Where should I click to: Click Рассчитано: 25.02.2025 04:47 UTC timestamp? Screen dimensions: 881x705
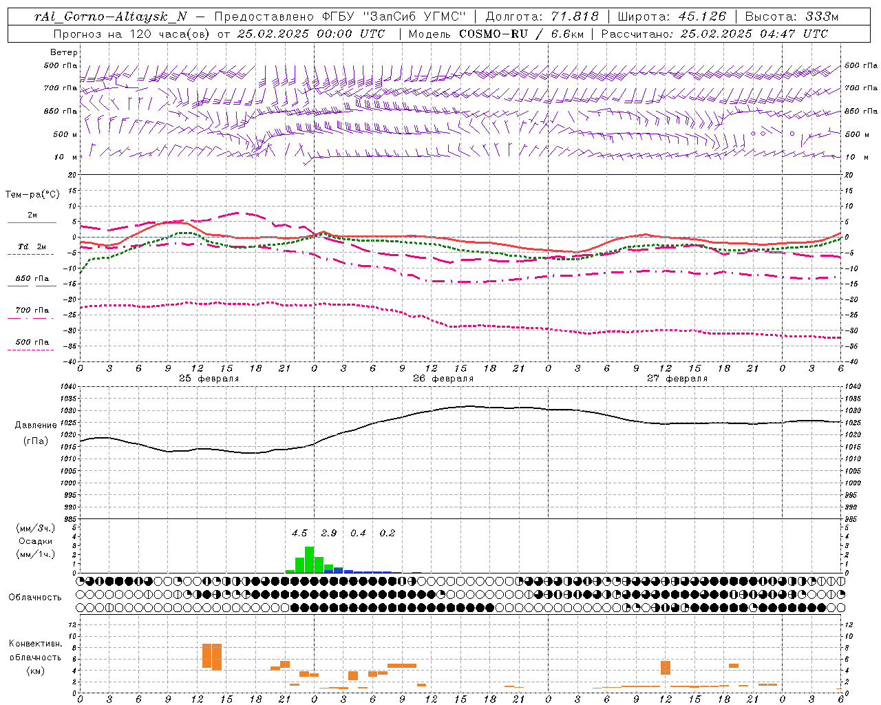714,34
